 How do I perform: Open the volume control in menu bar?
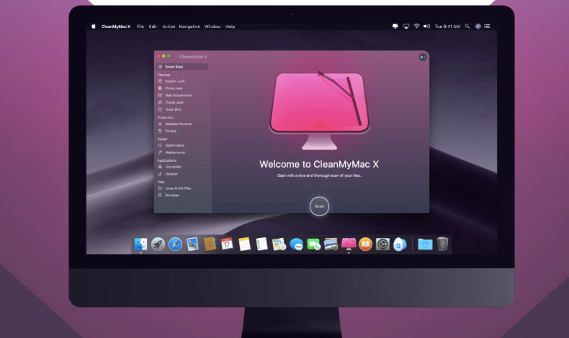pyautogui.click(x=426, y=27)
